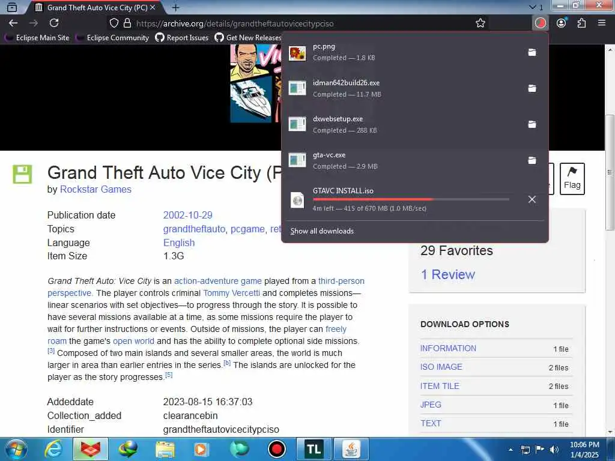This screenshot has width=615, height=461.
Task: Click the page vertical scrollbar thumb
Action: tap(609, 172)
